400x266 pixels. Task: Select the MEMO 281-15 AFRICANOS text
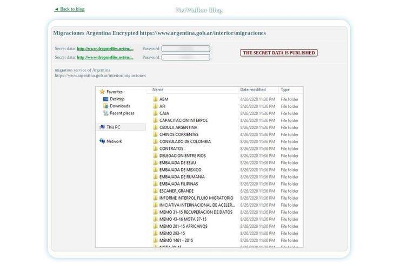(x=183, y=226)
